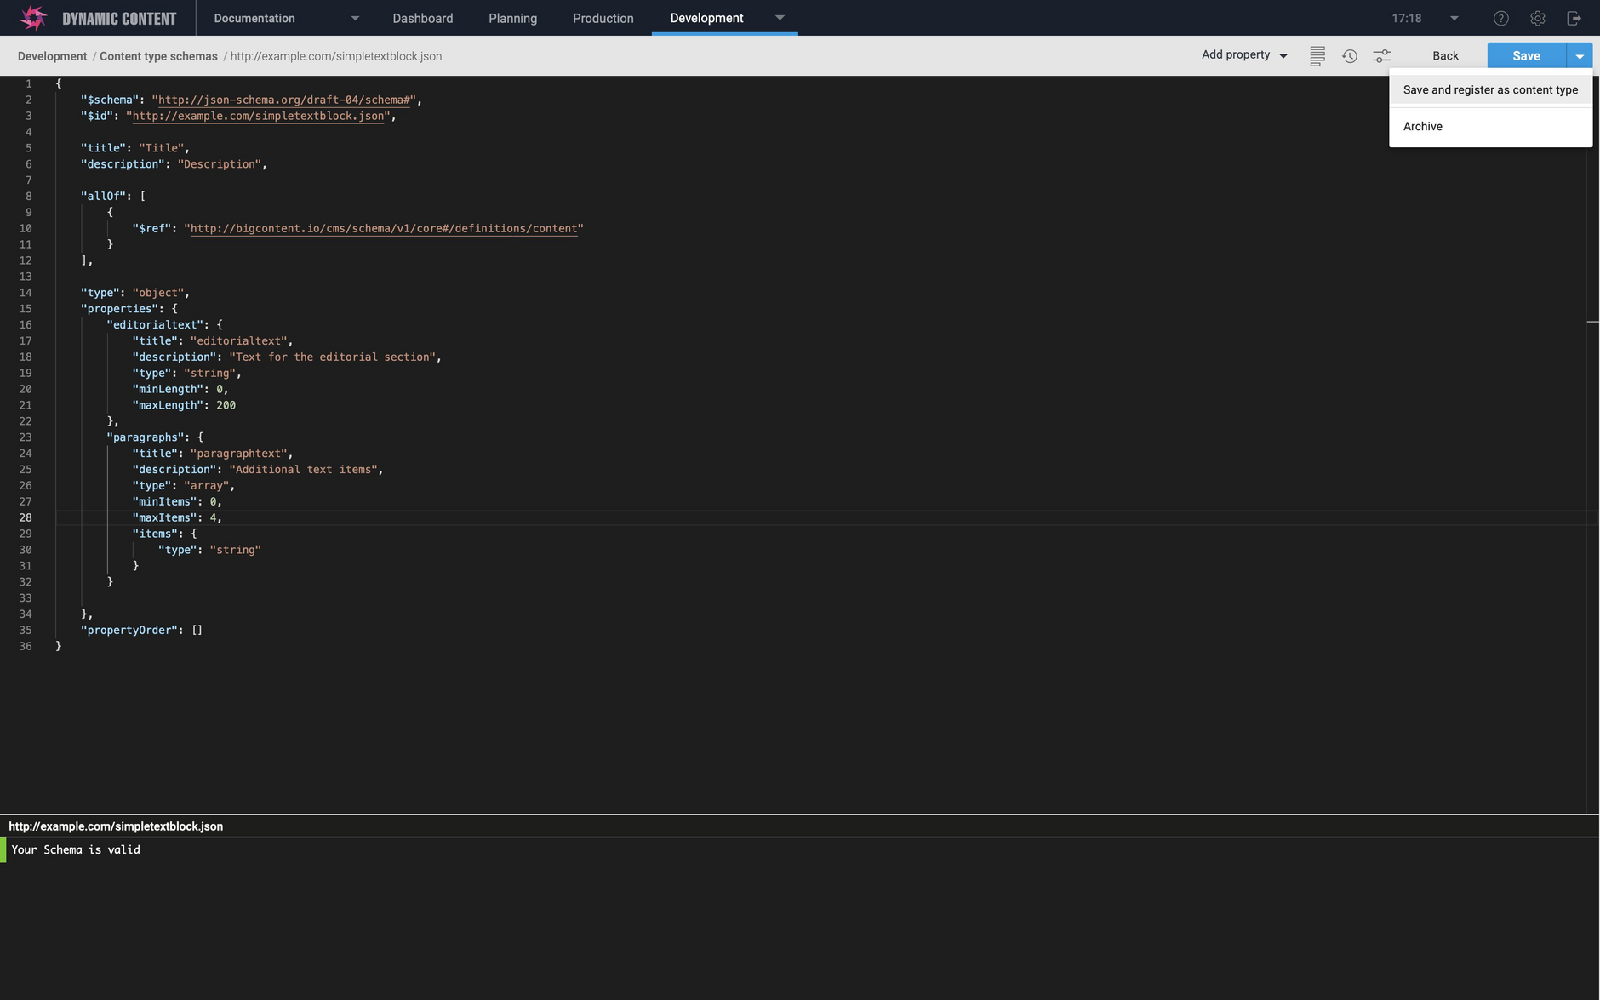Open the Content type schemas breadcrumb link
Image resolution: width=1600 pixels, height=1000 pixels.
(x=158, y=55)
